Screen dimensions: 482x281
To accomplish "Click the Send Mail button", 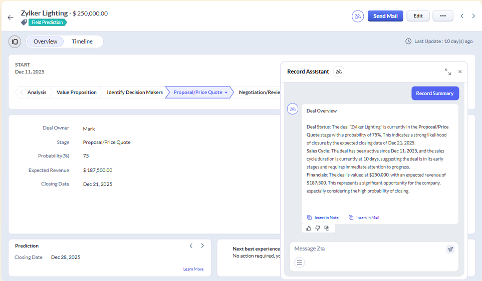I will [x=385, y=16].
